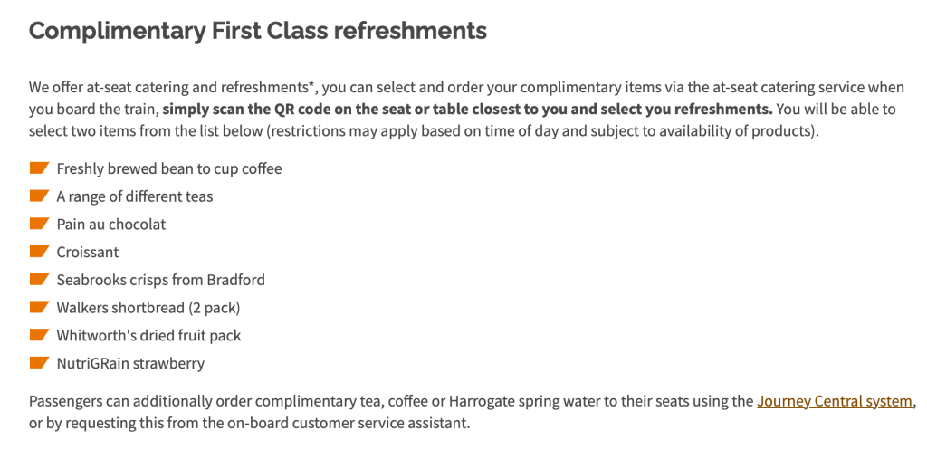Click the Complimentary First Class refreshments heading

coord(258,31)
